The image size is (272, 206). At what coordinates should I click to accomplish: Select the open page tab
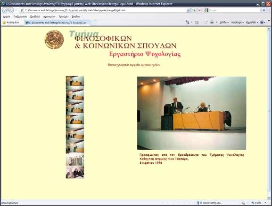point(57,23)
